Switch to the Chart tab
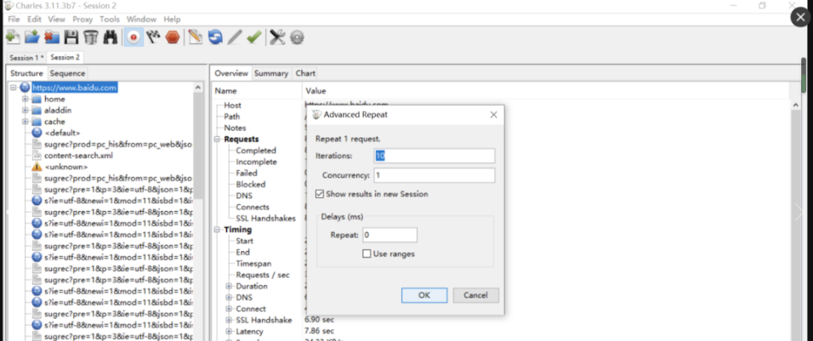The height and width of the screenshot is (341, 813). pyautogui.click(x=305, y=73)
